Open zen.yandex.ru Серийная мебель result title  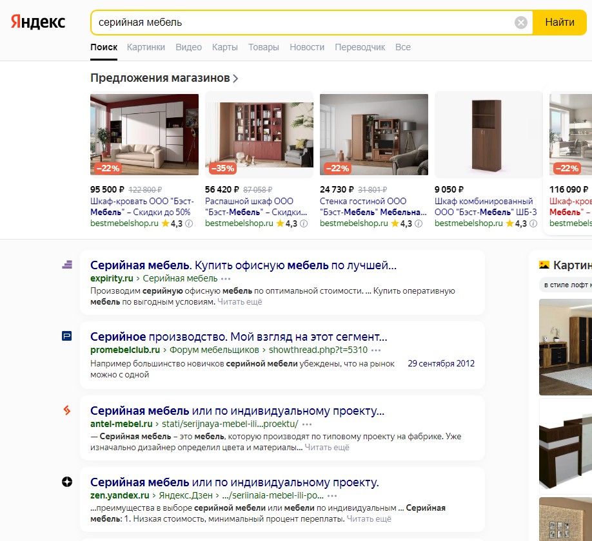tap(235, 482)
